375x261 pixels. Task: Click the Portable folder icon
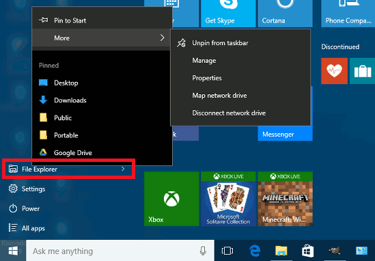click(43, 135)
